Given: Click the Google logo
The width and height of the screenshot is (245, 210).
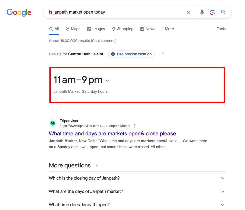Looking at the screenshot, I should (x=19, y=12).
